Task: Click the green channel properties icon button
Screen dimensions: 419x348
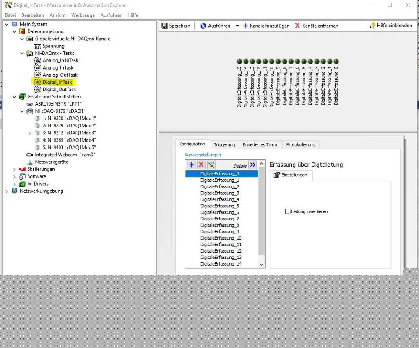Action: (211, 165)
